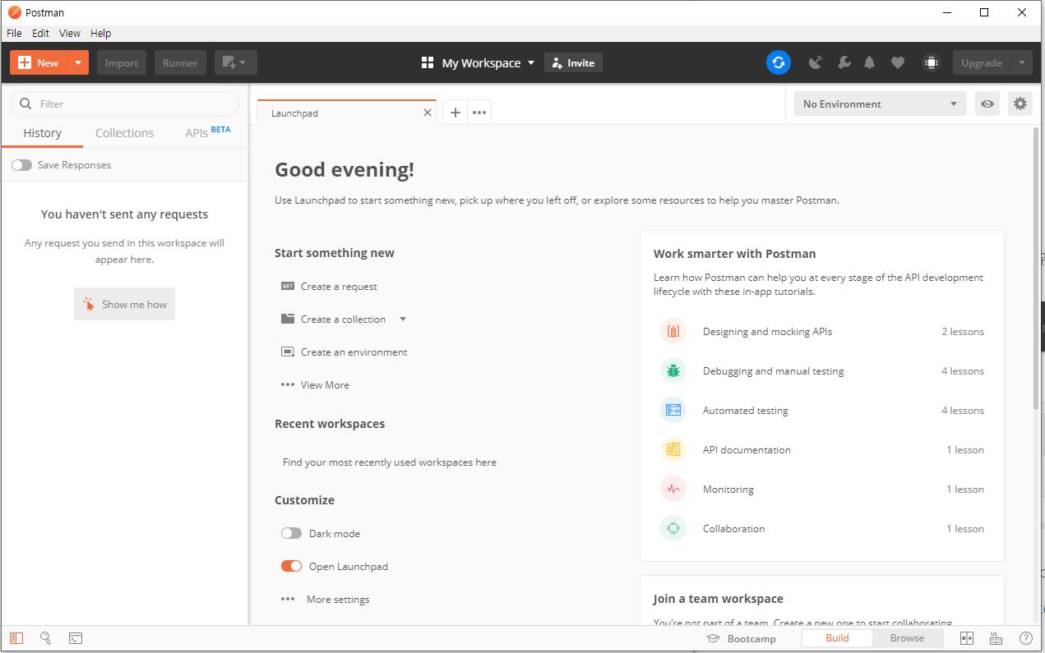
Task: Open Find and Replace magnifier icon
Action: 45,638
